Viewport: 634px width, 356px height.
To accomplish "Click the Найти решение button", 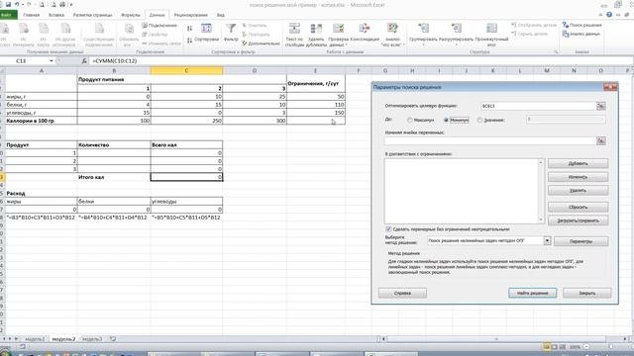I will pyautogui.click(x=533, y=293).
